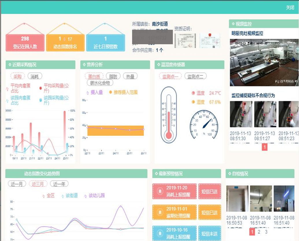Go to page 1 of 监控捕捉 captures
Viewport: 299px width, 241px height.
coord(265,147)
